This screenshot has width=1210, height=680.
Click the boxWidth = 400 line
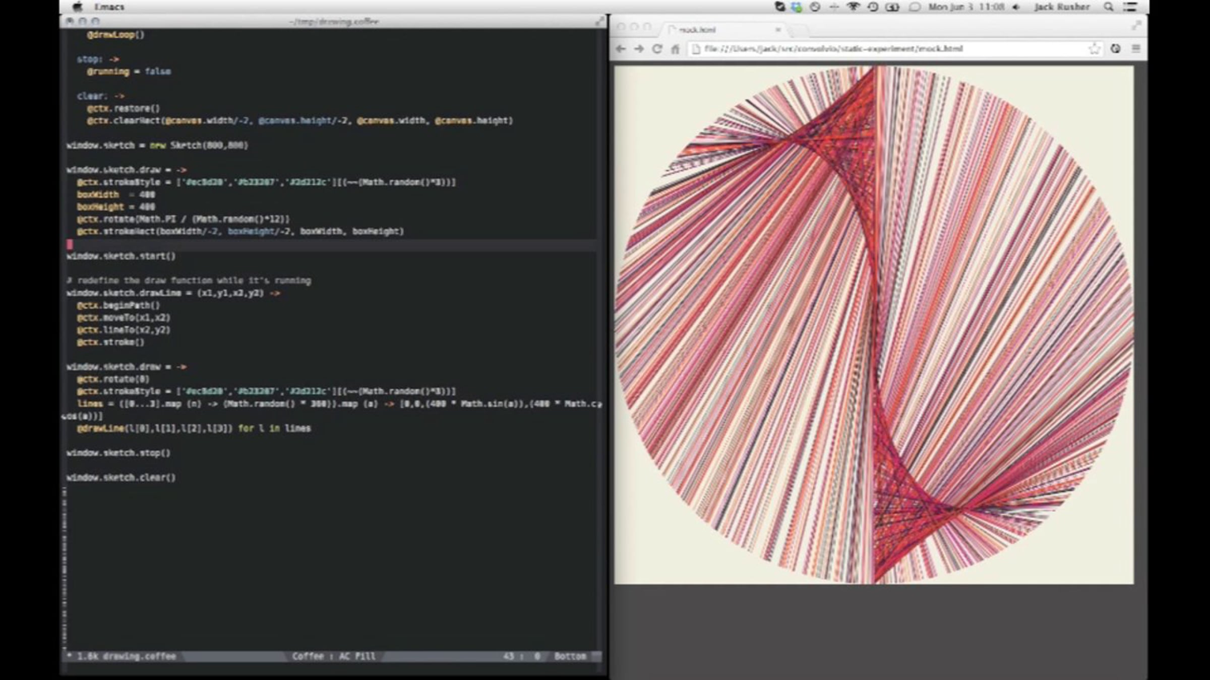point(116,194)
